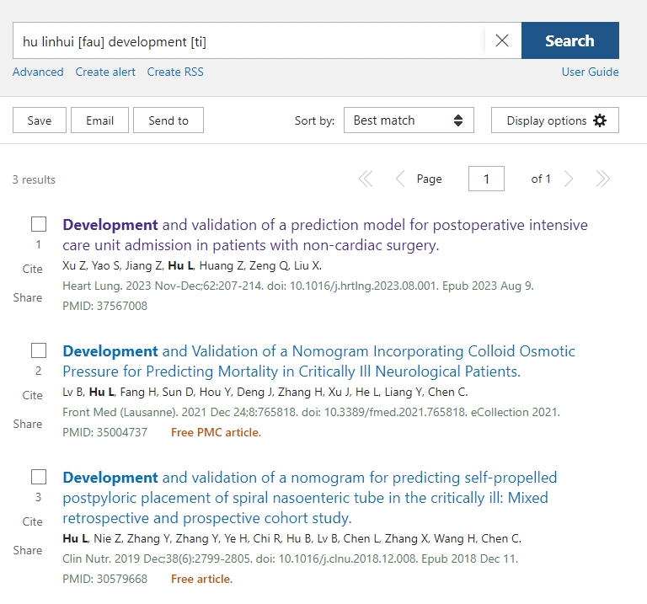Cite the PMID 35004737 article

[32, 395]
